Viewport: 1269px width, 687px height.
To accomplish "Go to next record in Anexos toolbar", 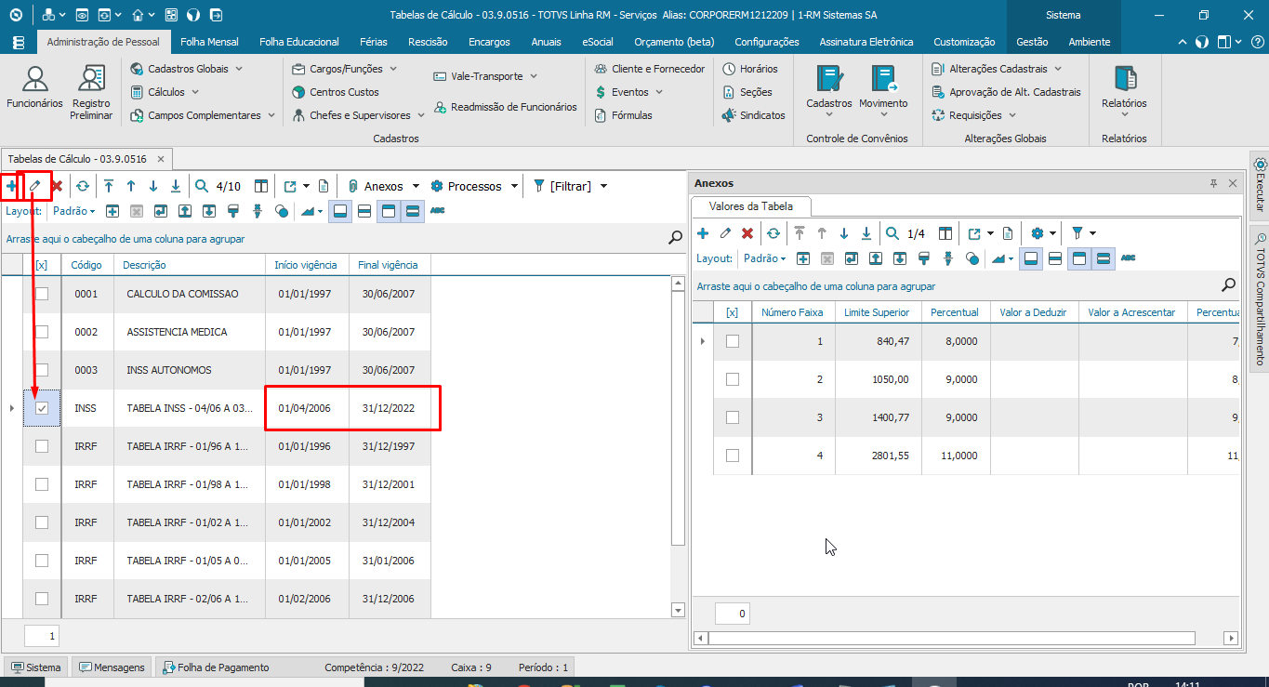I will coord(844,233).
